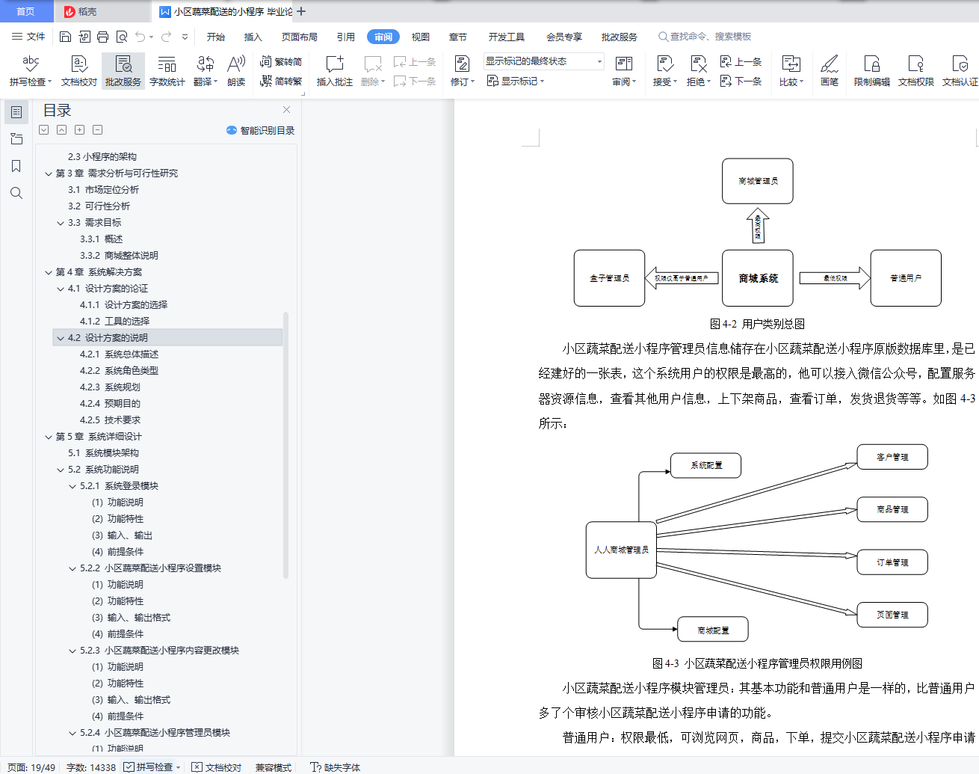Open the bookmark panel from the left sidebar

[16, 166]
